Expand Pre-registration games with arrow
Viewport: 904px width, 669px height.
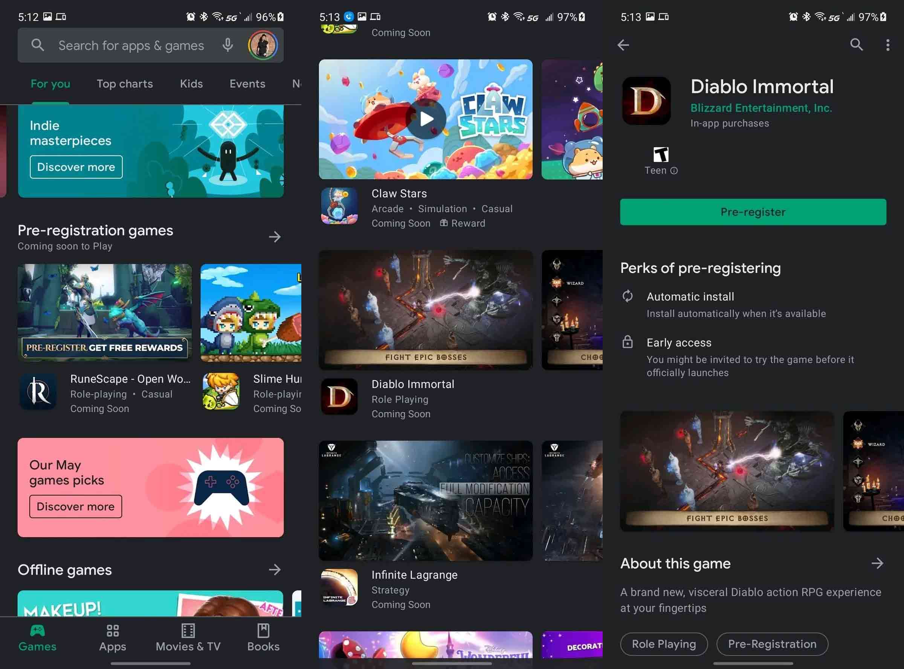pos(275,237)
